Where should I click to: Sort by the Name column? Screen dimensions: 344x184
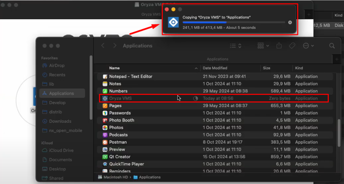click(114, 68)
